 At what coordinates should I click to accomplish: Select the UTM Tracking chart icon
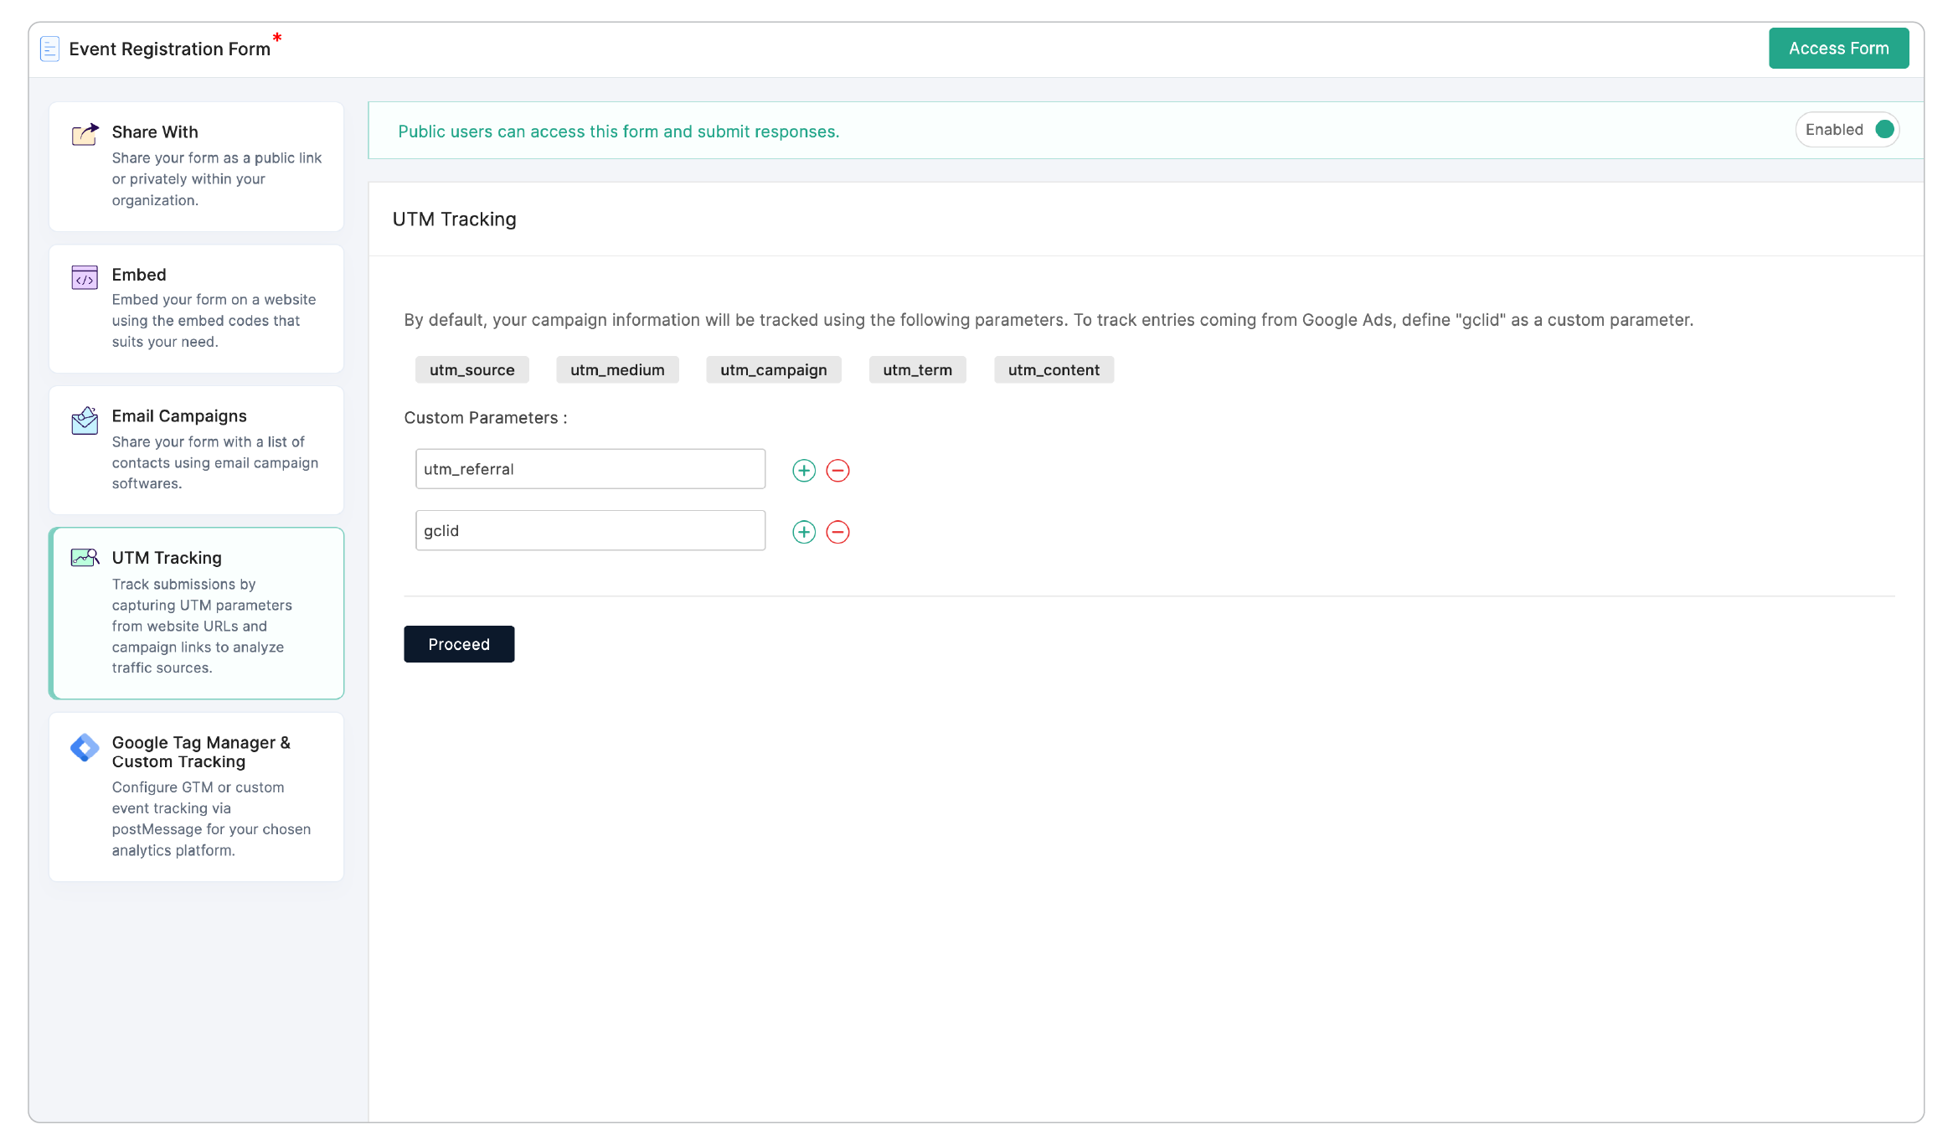coord(84,557)
